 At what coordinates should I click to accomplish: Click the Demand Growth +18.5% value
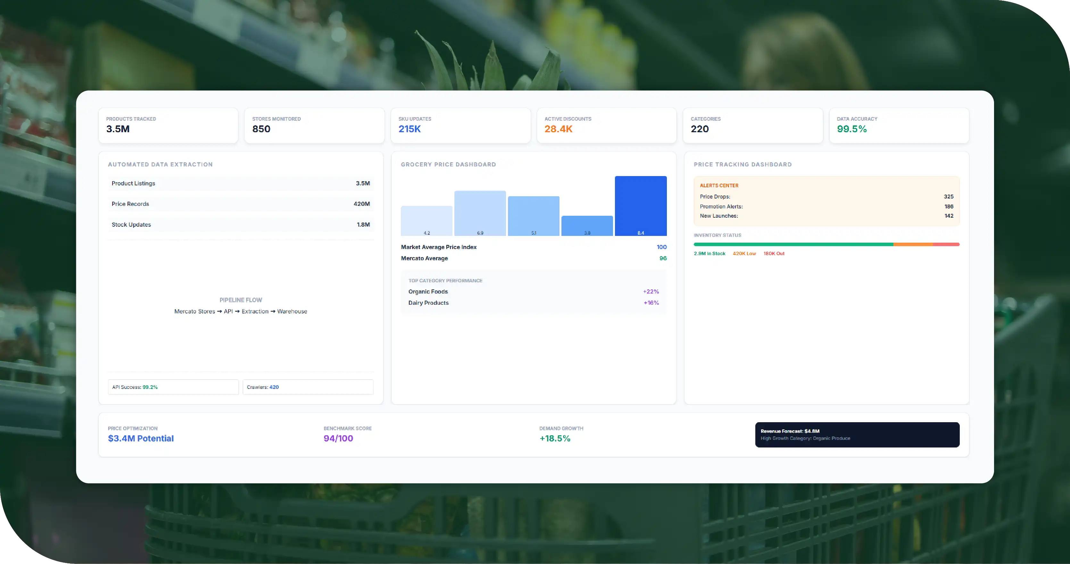[555, 439]
